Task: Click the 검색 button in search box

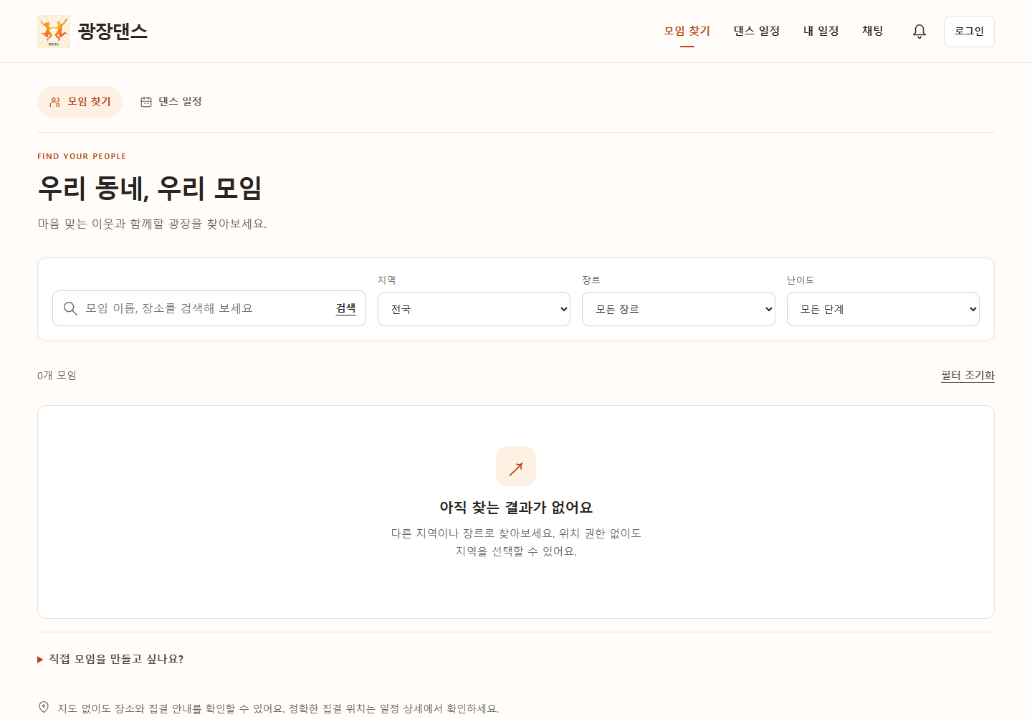Action: [x=346, y=308]
